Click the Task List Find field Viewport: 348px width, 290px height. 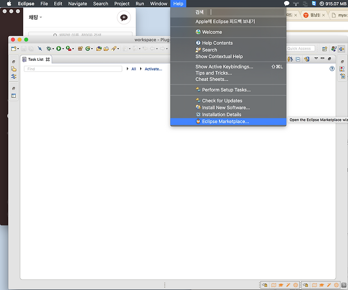point(73,69)
